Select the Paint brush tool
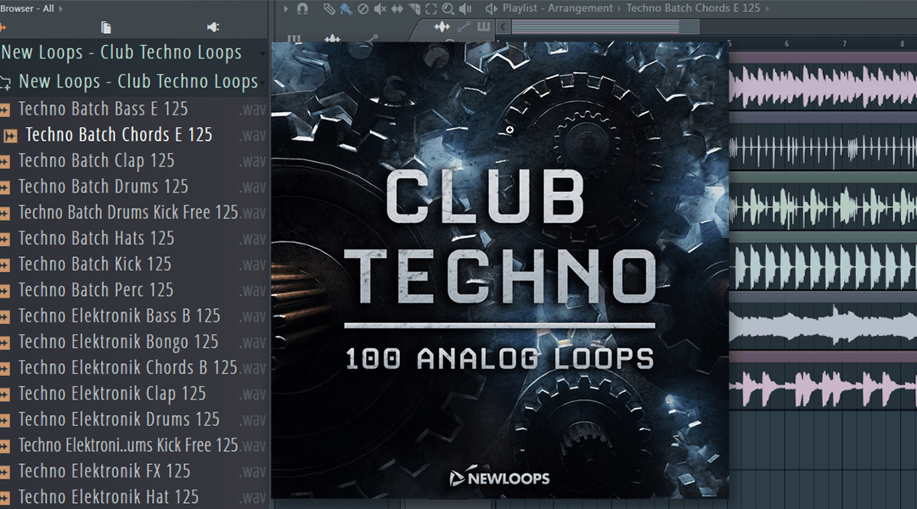 click(346, 8)
